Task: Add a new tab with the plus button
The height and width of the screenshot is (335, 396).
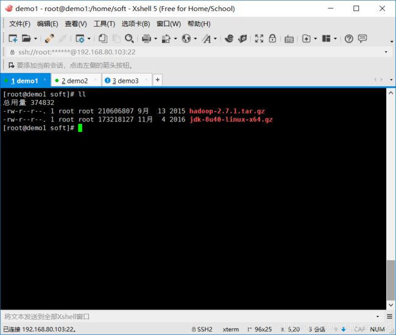Action: 158,80
